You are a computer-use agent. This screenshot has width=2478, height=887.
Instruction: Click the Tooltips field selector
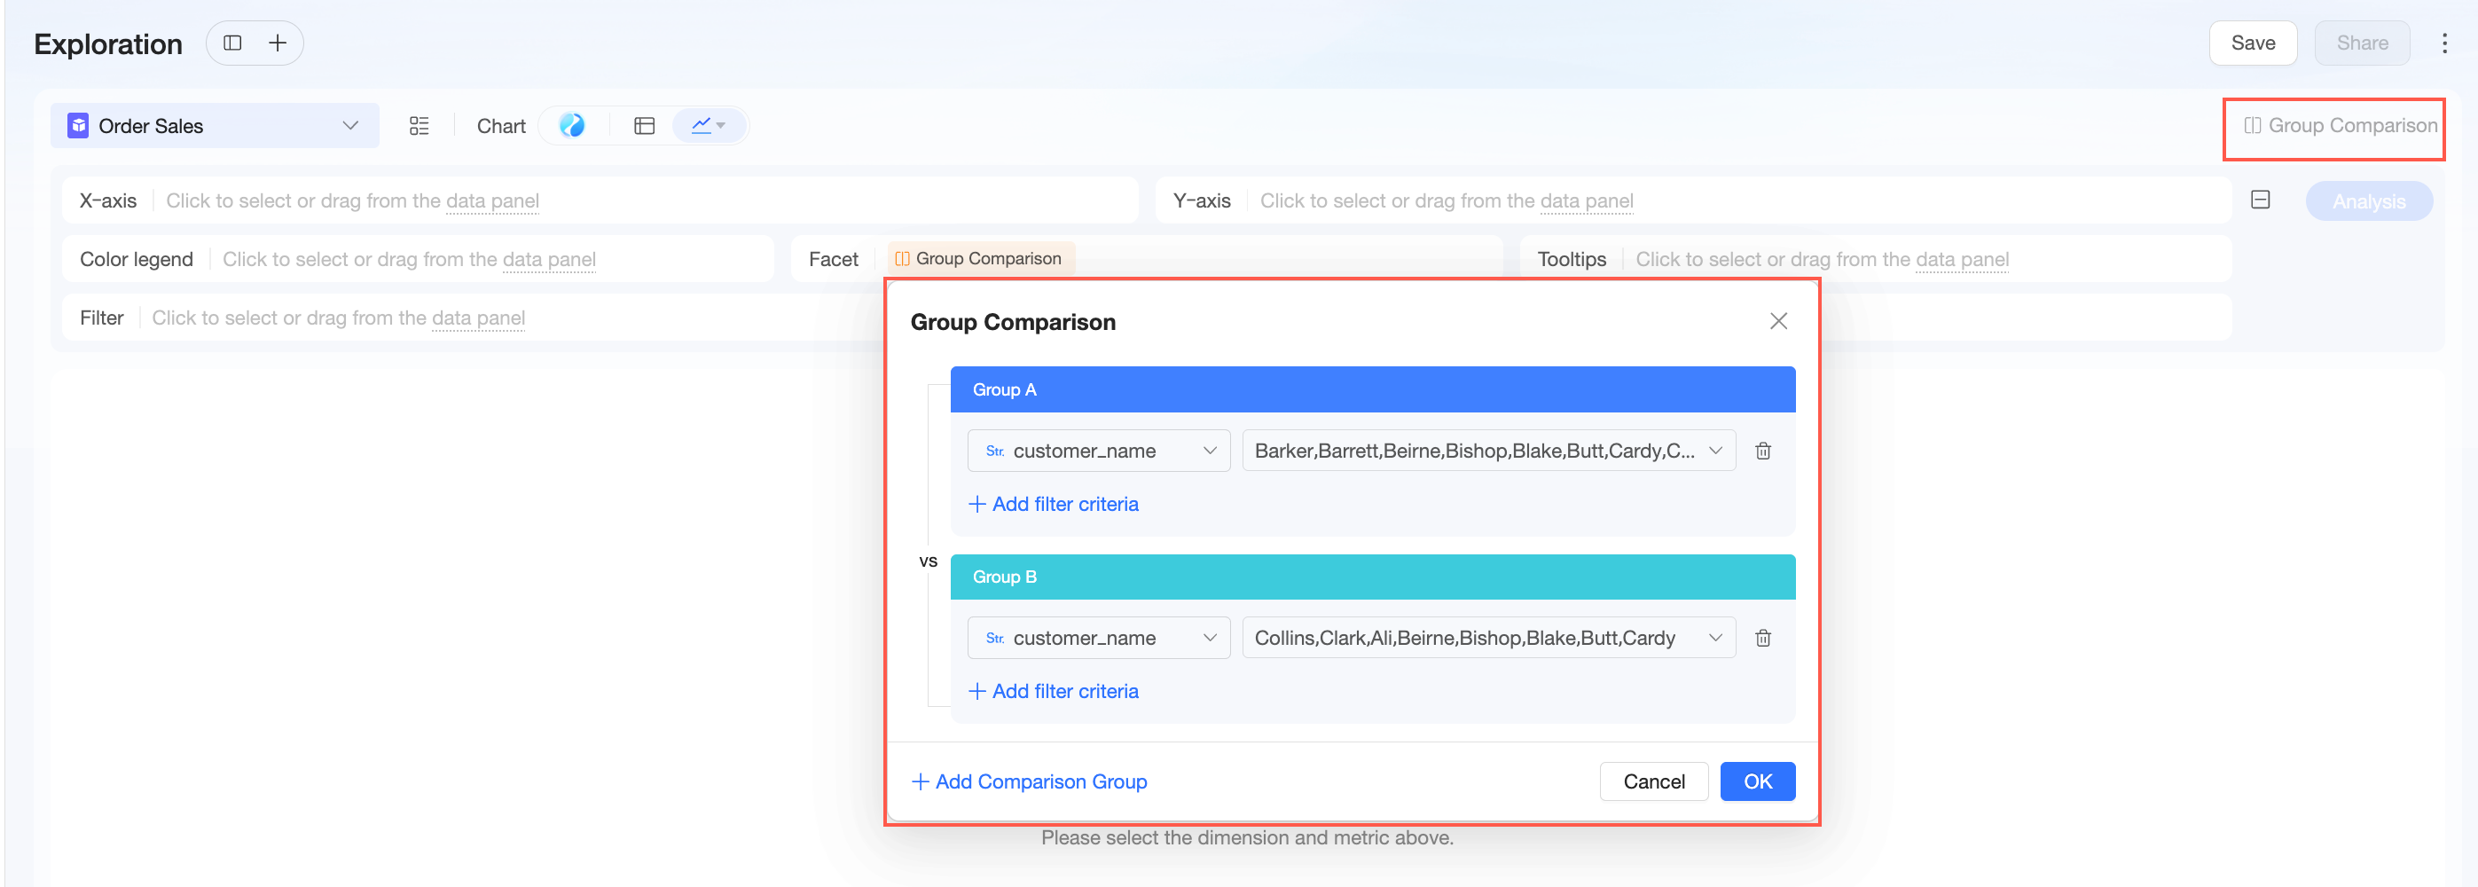[1875, 259]
